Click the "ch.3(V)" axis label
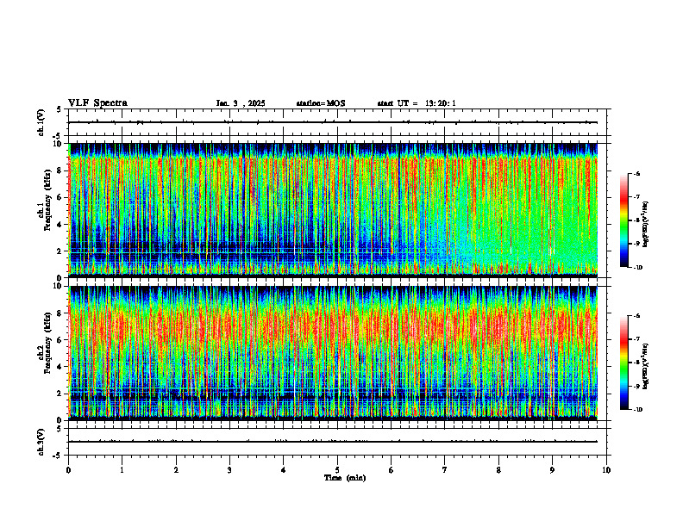This screenshot has height=527, width=683. point(41,443)
